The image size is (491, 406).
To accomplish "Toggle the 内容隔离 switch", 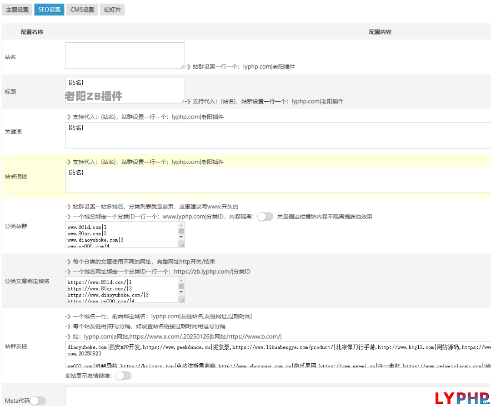I will point(265,217).
